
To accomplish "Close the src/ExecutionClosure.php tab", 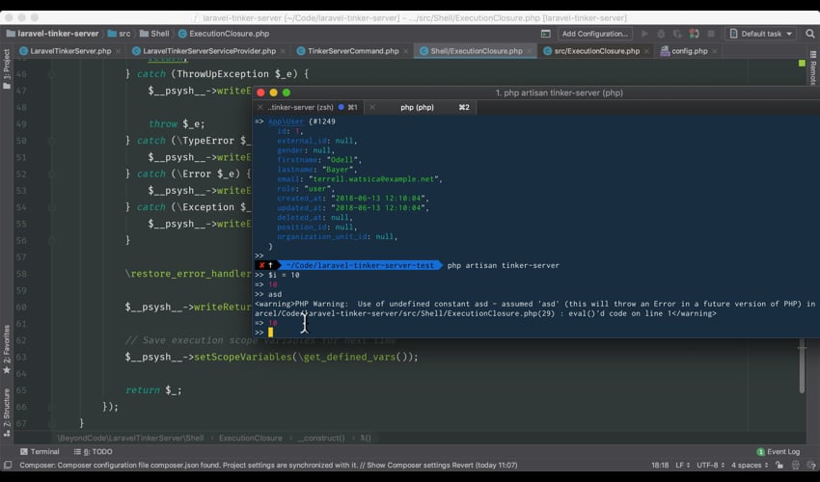I will 646,51.
